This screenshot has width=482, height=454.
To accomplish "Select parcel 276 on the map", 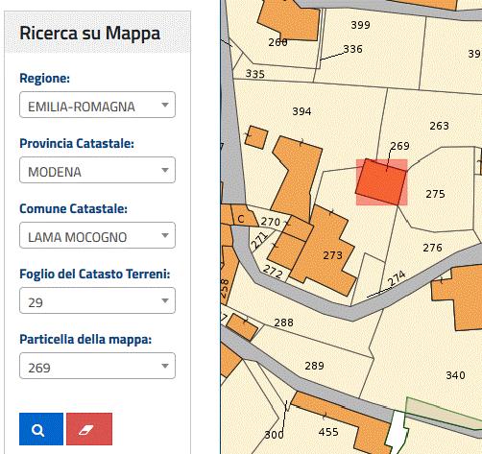I will click(x=432, y=248).
